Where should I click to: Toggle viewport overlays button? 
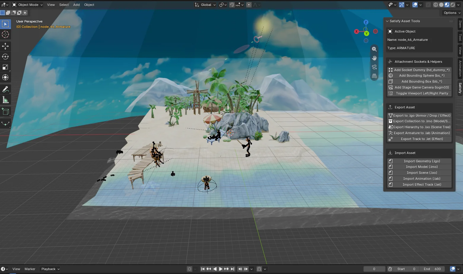click(x=415, y=5)
